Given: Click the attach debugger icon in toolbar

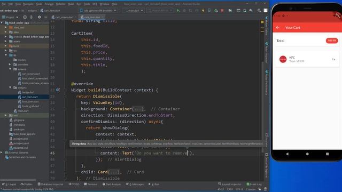Looking at the screenshot, I should [216, 11].
